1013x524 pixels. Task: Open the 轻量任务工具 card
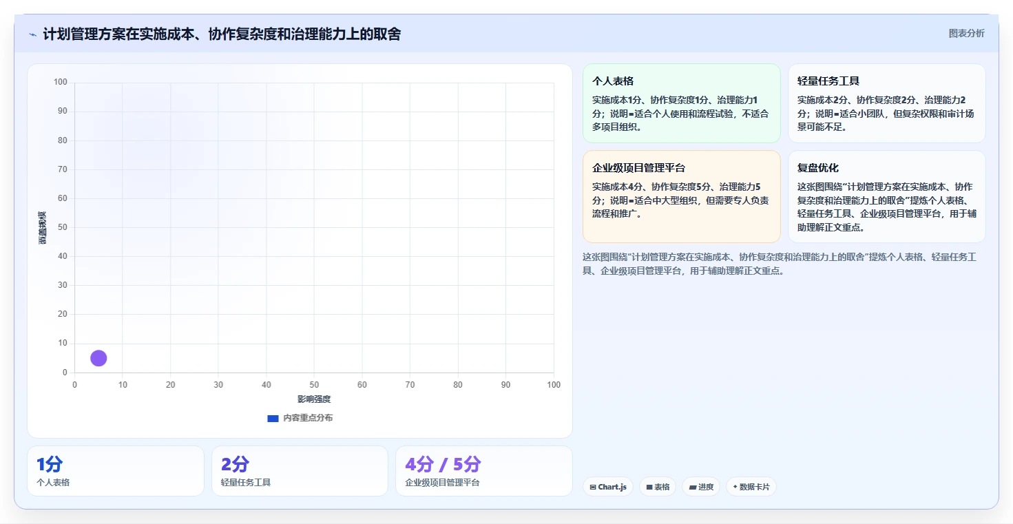pyautogui.click(x=886, y=103)
